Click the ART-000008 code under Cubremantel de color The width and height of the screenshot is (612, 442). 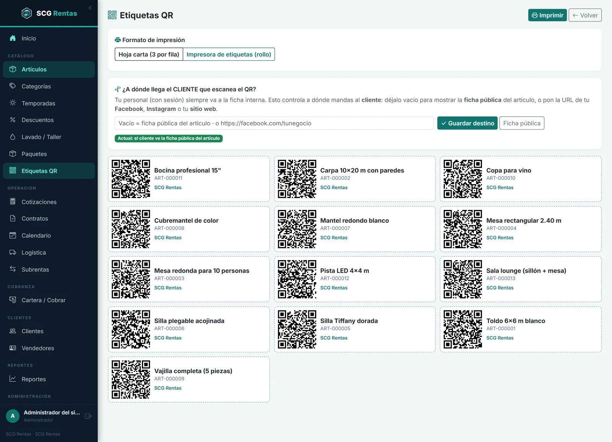(169, 228)
